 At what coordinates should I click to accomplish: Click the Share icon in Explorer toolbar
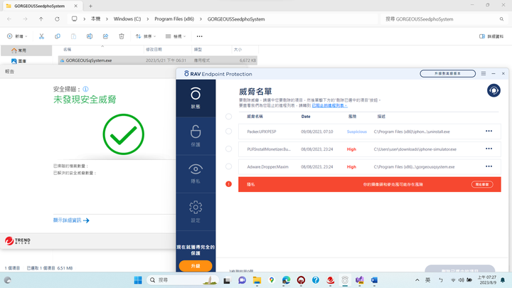tap(105, 36)
